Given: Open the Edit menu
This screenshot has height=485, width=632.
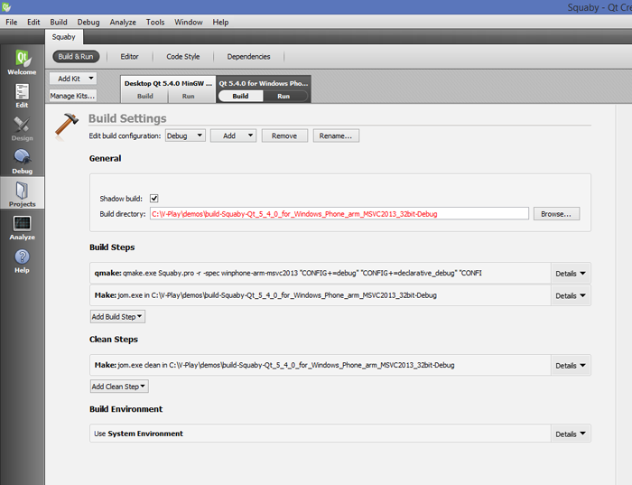Looking at the screenshot, I should click(33, 23).
